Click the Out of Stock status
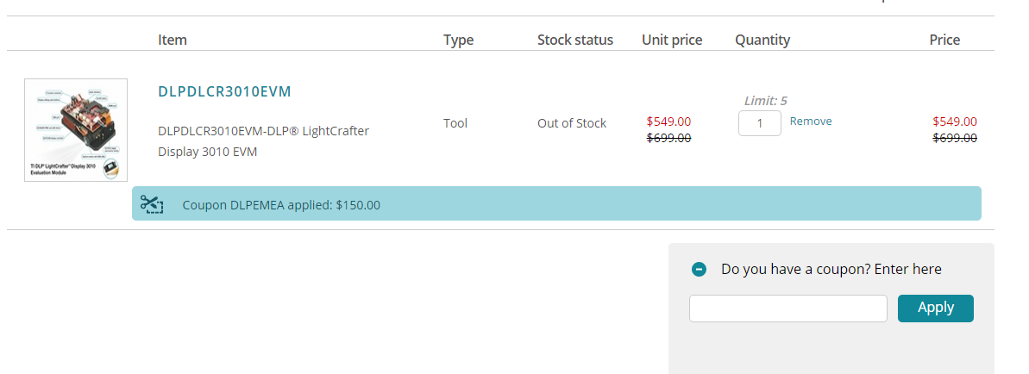 coord(571,123)
